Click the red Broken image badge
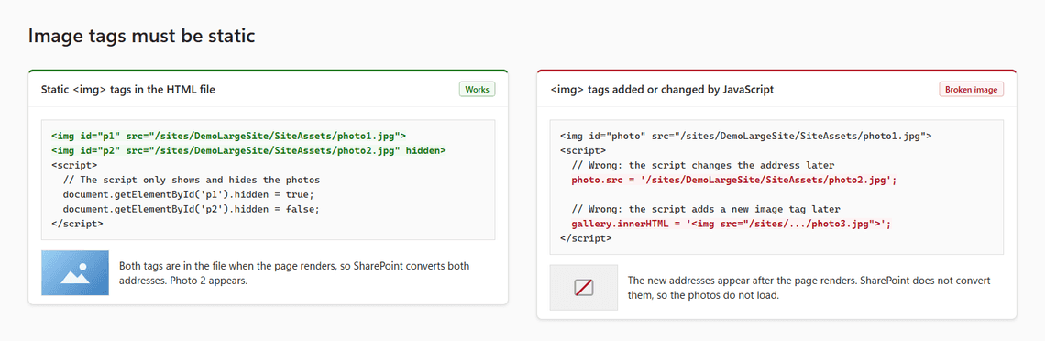This screenshot has height=341, width=1045. pyautogui.click(x=971, y=89)
